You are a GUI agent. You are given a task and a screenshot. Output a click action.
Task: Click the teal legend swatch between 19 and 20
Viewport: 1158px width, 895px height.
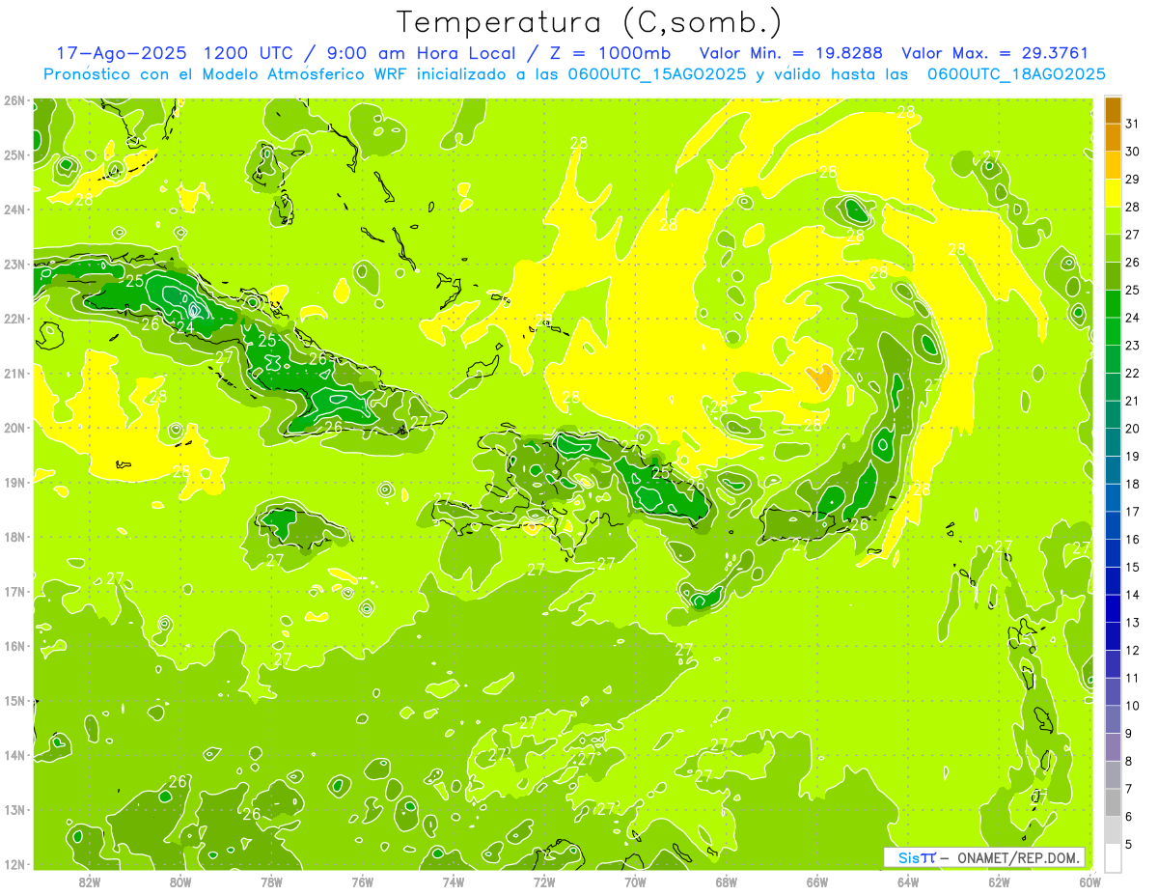pyautogui.click(x=1113, y=442)
